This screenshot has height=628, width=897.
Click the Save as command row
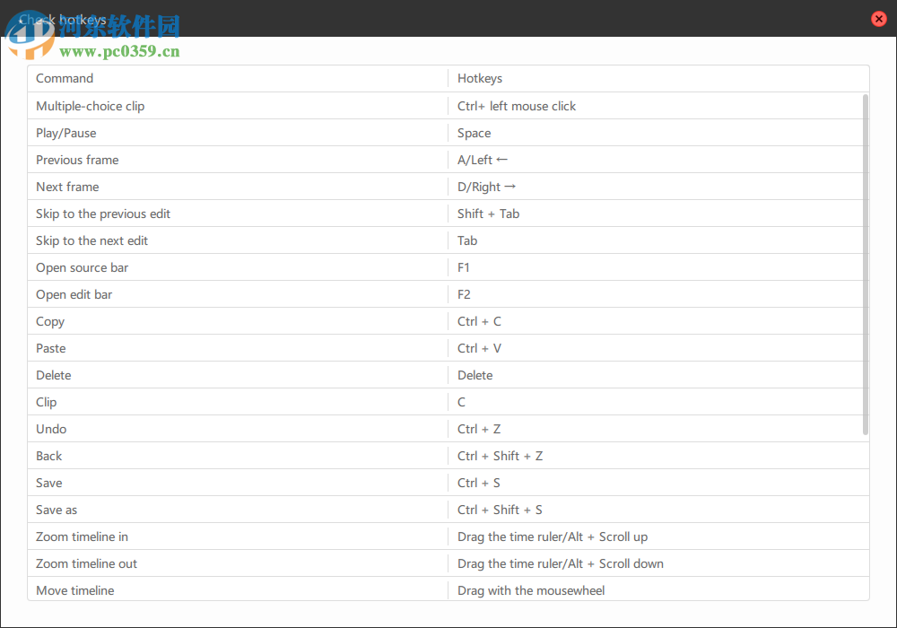point(57,510)
